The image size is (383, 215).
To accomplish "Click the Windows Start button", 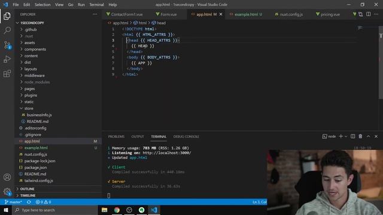I will (x=6, y=210).
